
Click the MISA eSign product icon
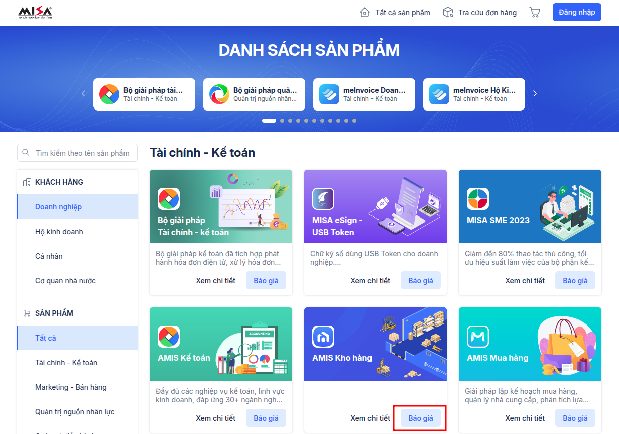coord(323,199)
